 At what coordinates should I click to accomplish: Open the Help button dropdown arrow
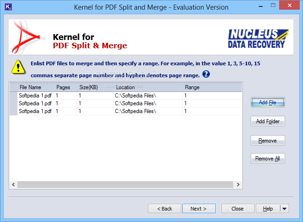pos(284,209)
